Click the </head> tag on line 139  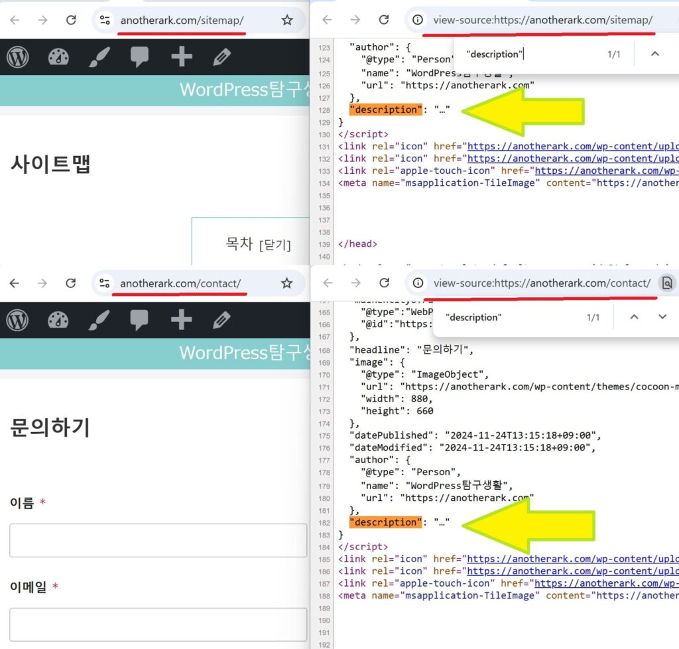pos(357,244)
